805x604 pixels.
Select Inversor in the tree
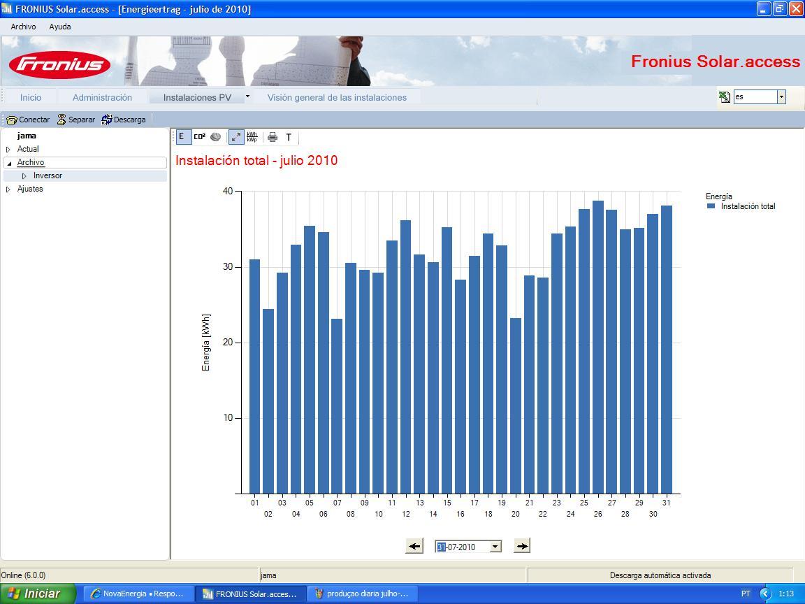pyautogui.click(x=48, y=175)
